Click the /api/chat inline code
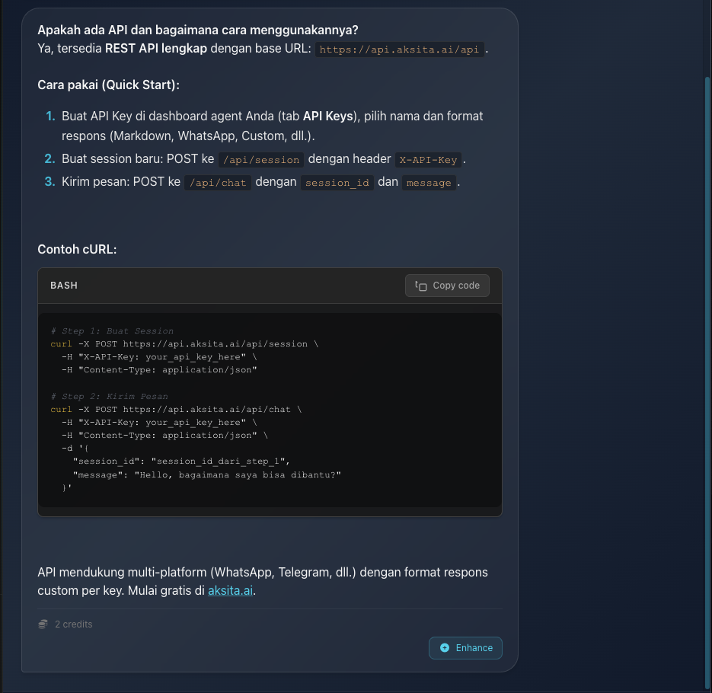Screen dimensions: 712x693 (217, 183)
